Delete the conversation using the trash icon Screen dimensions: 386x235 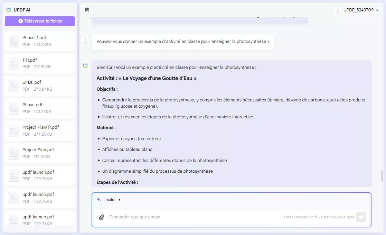click(87, 10)
